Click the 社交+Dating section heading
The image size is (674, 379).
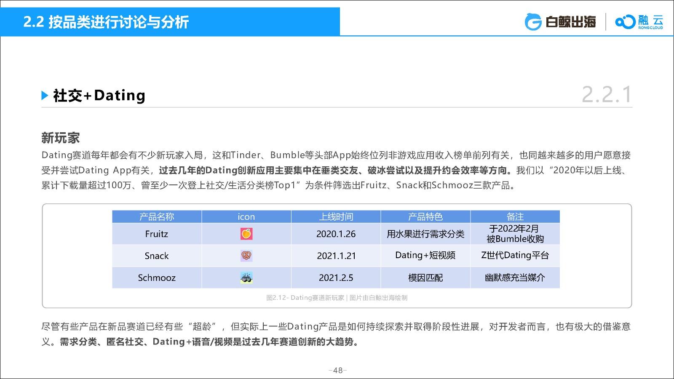99,96
